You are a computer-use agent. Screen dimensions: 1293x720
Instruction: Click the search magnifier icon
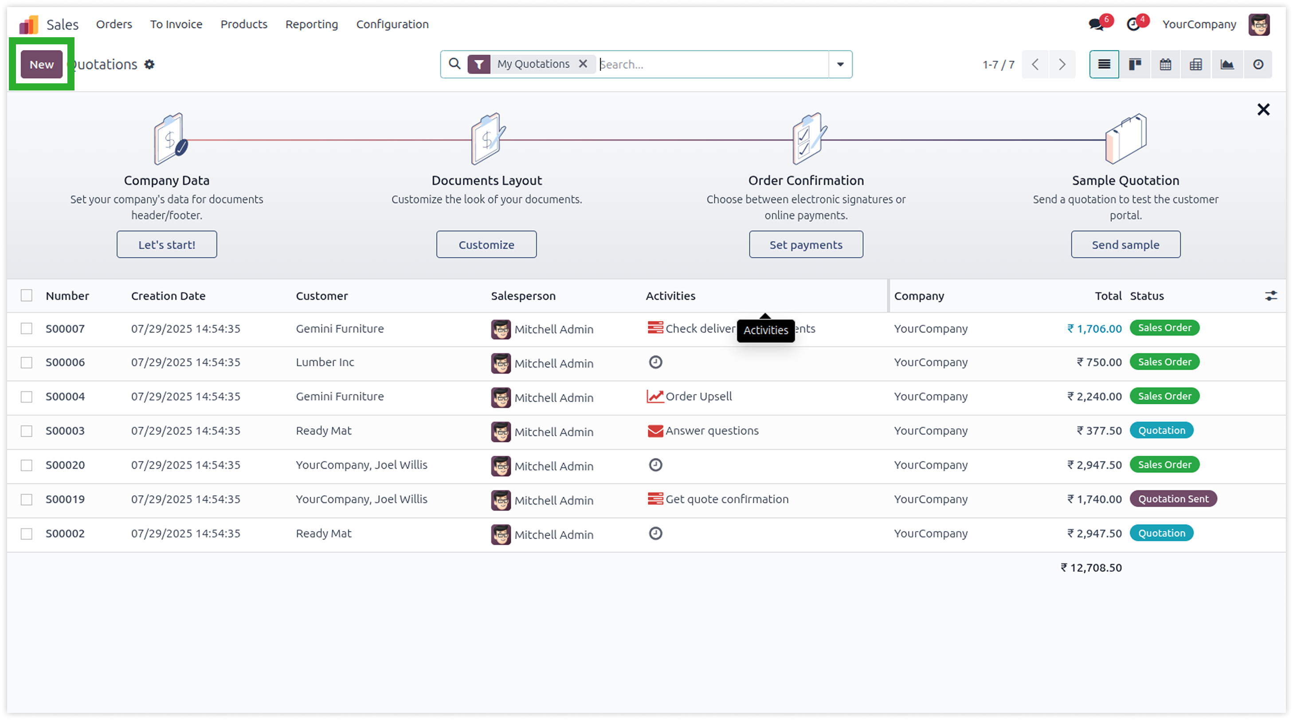click(454, 64)
